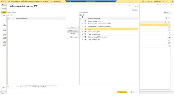Open help question mark in background window
174x98 pixels.
pos(171,12)
